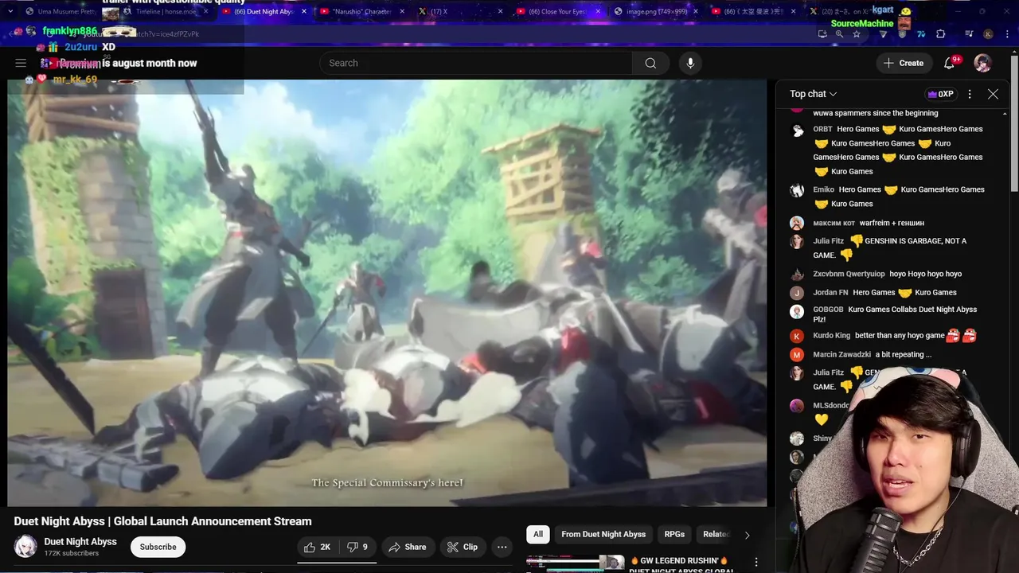This screenshot has width=1019, height=573.
Task: Open the Duet Night Abyss channel name link
Action: (x=80, y=541)
